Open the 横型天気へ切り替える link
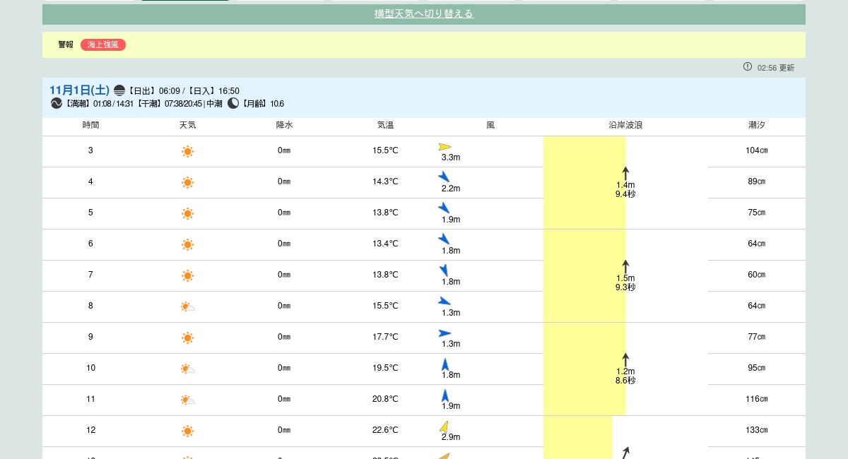This screenshot has height=459, width=848. [424, 13]
